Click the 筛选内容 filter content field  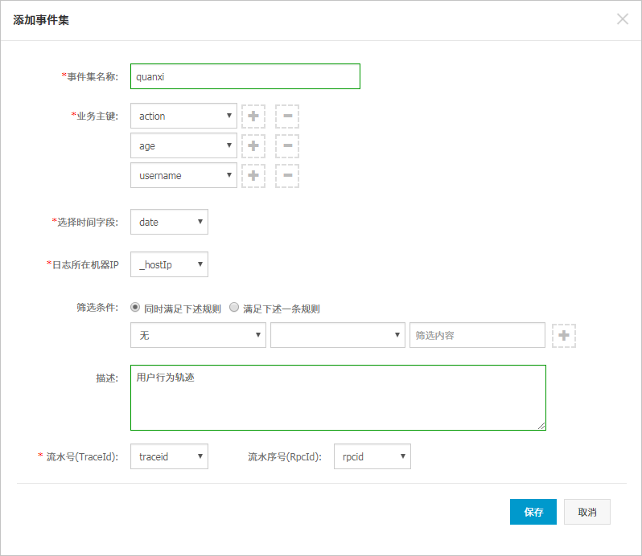coord(477,335)
